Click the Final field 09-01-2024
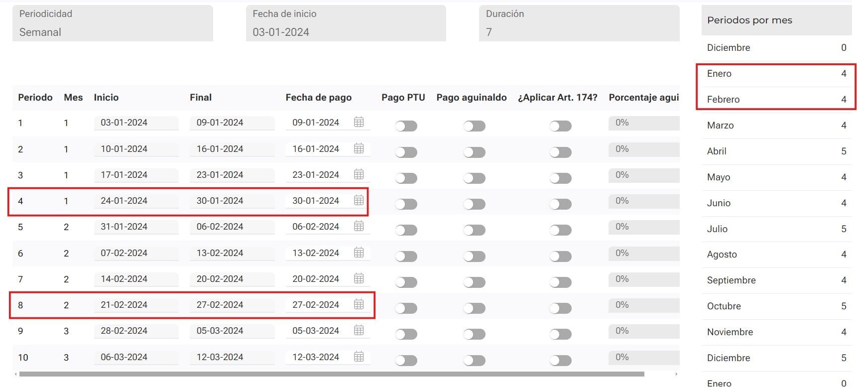 [x=232, y=123]
